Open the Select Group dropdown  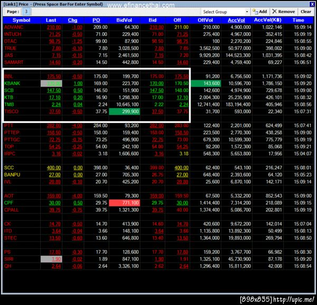click(x=225, y=12)
